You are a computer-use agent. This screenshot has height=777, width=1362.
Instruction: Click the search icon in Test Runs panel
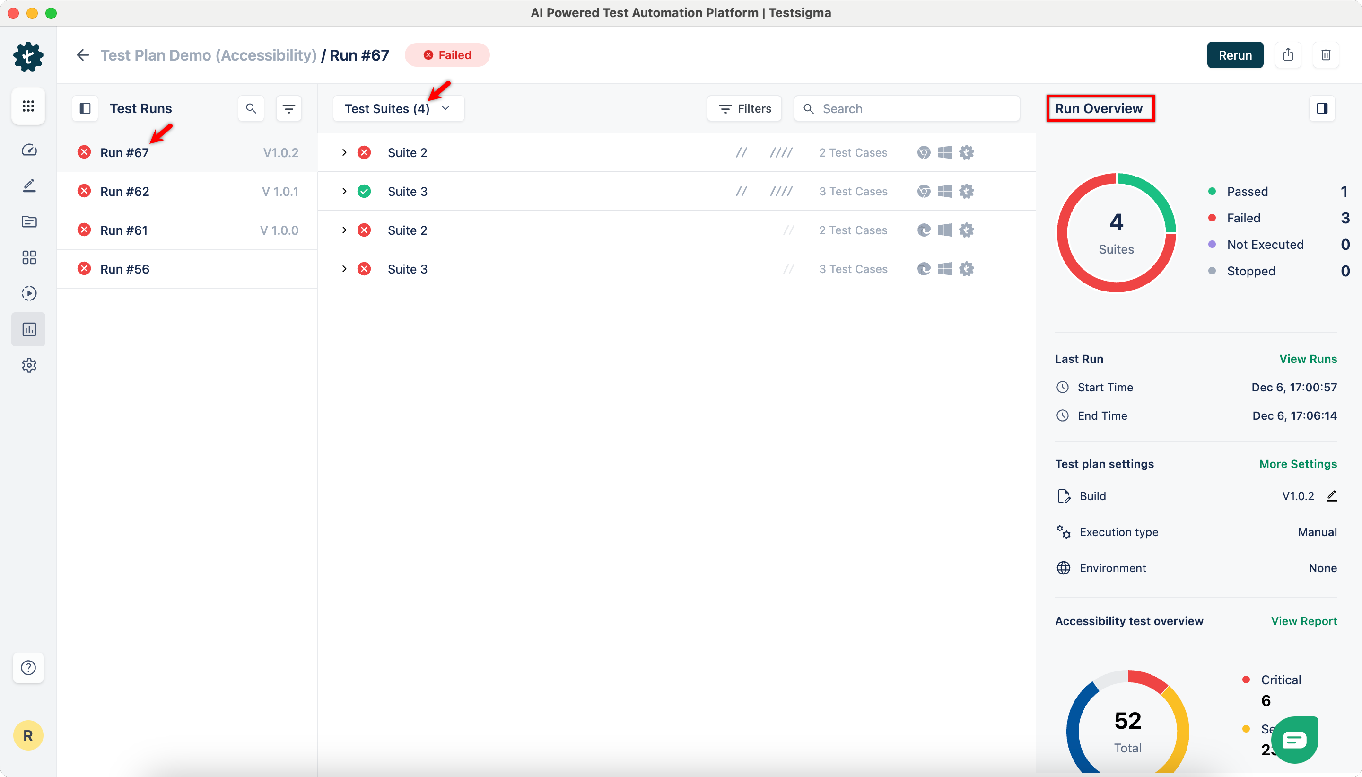[x=251, y=109]
